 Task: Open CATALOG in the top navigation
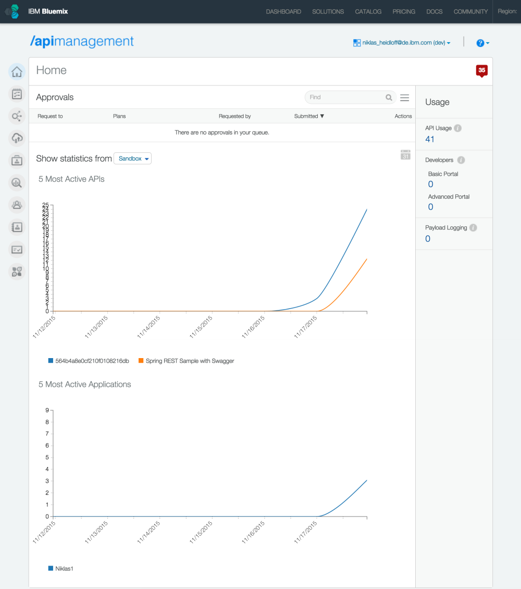click(x=368, y=11)
